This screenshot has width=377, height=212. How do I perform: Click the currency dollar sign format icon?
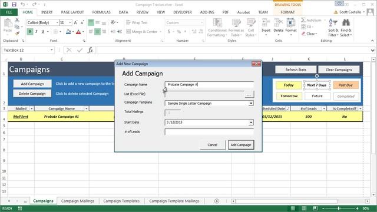point(169,31)
